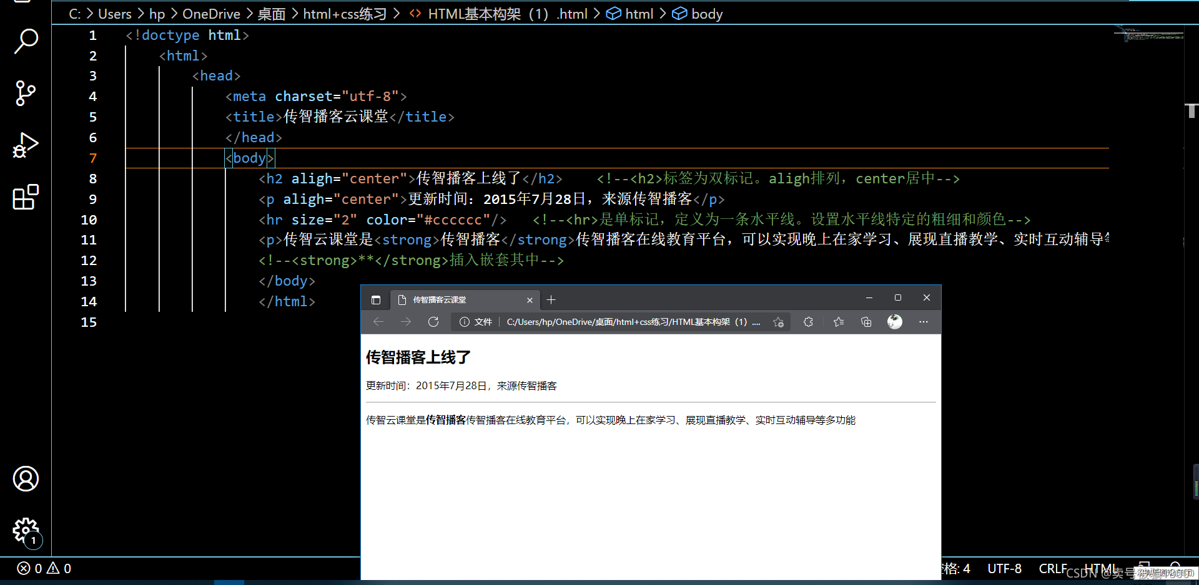Place cursor on the <!doctype html> line
The height and width of the screenshot is (585, 1199).
pos(187,35)
